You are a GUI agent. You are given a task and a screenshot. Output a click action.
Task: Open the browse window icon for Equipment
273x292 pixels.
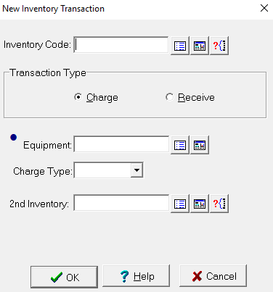(x=200, y=145)
